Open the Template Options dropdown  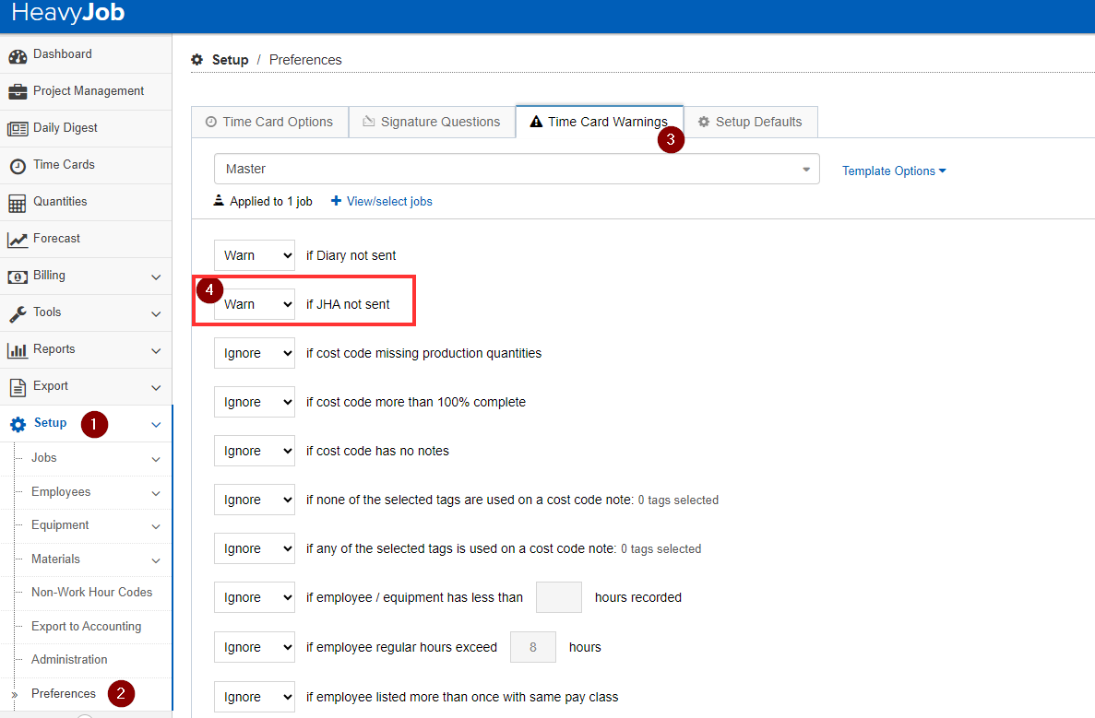[x=894, y=171]
